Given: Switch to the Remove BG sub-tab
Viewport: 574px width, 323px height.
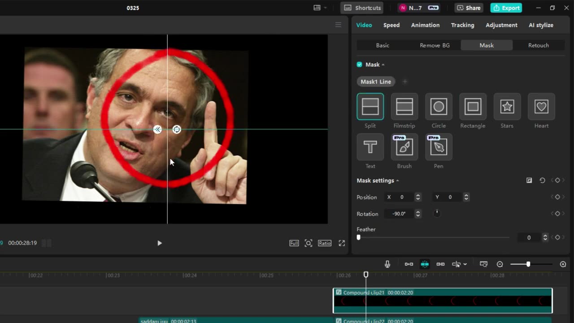Looking at the screenshot, I should click(435, 45).
